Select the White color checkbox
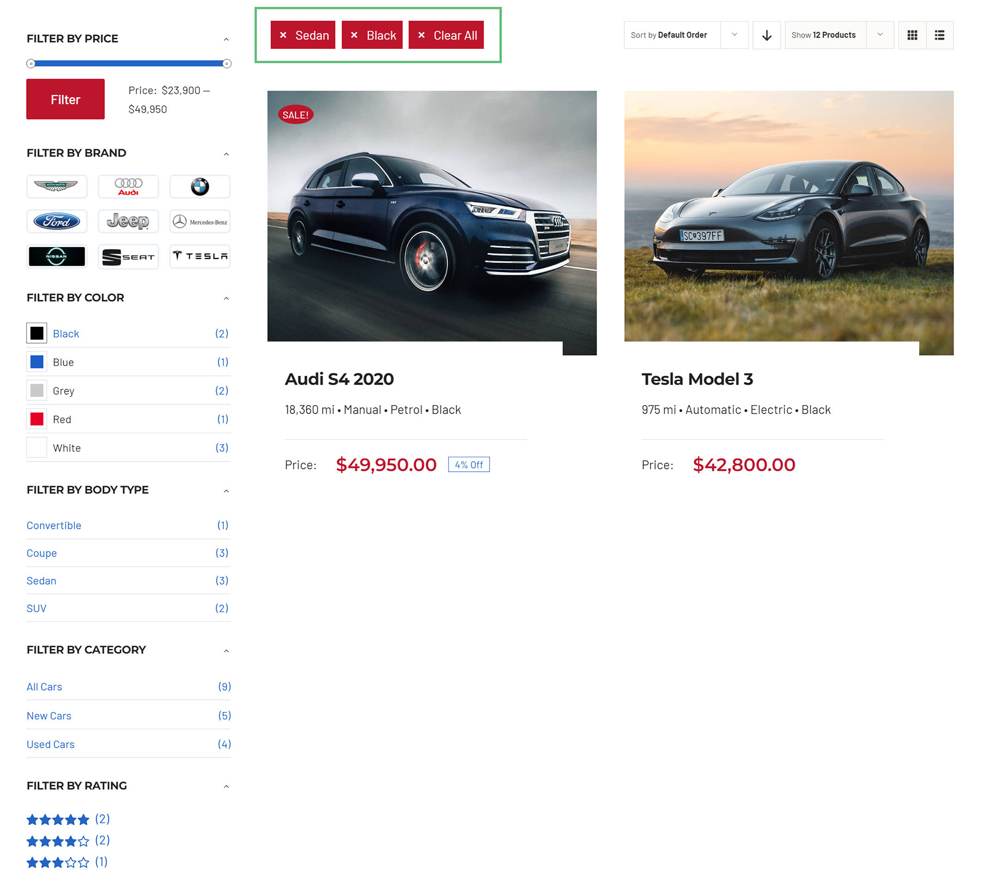 (x=36, y=447)
